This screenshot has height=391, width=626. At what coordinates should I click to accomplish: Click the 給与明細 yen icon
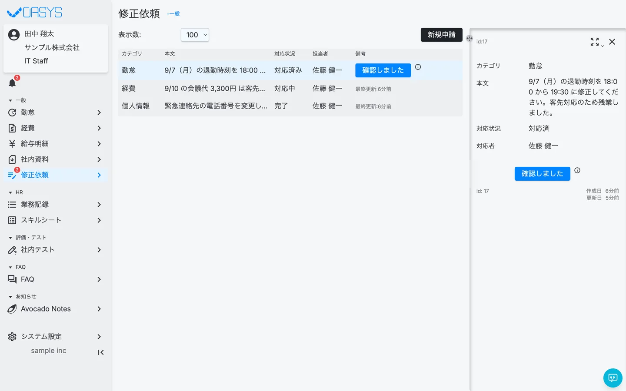coord(12,144)
